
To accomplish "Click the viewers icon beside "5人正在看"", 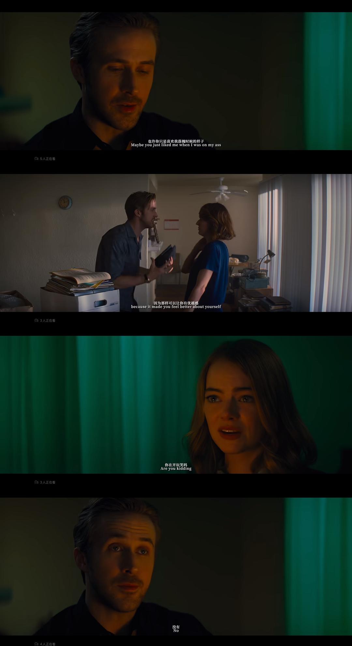I will point(37,159).
